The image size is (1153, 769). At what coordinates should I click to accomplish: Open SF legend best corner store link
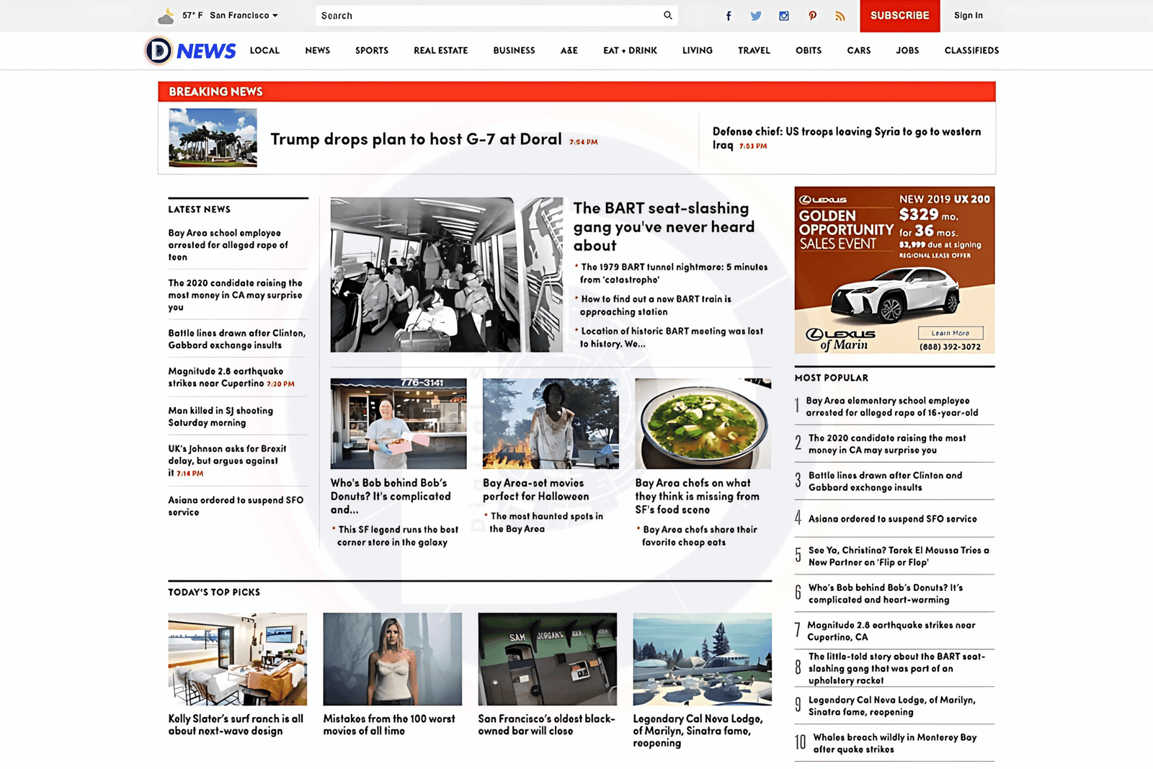(398, 535)
